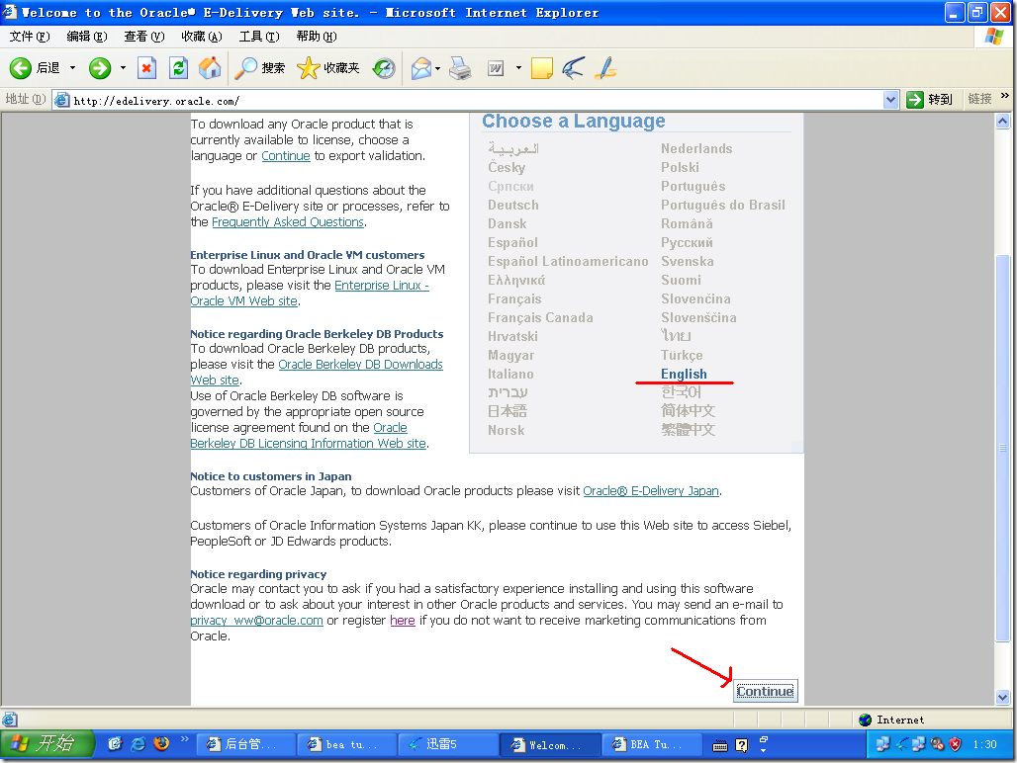Select English in the language list

pos(684,374)
